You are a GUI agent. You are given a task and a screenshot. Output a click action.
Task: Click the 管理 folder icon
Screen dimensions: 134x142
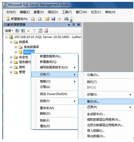(16, 72)
